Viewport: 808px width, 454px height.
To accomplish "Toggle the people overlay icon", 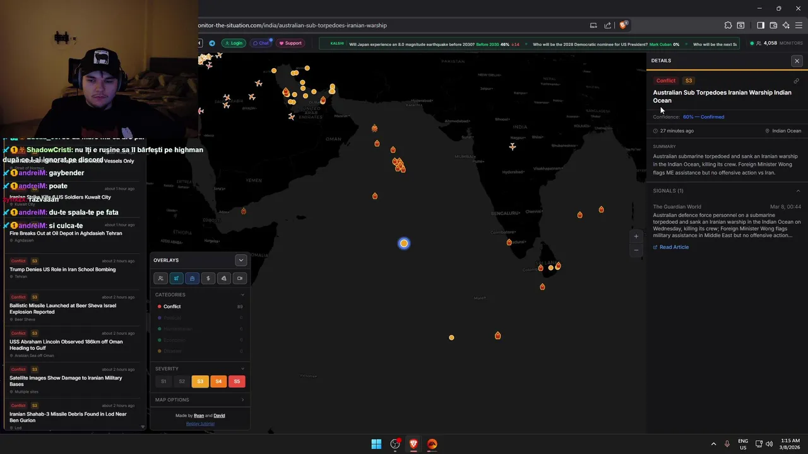I will [x=160, y=278].
